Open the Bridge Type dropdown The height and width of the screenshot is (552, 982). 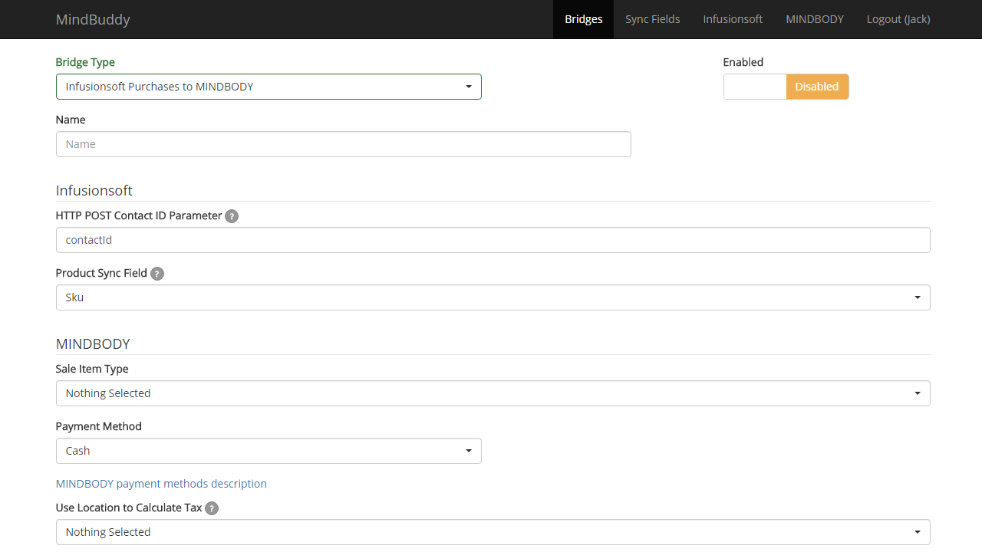[269, 87]
